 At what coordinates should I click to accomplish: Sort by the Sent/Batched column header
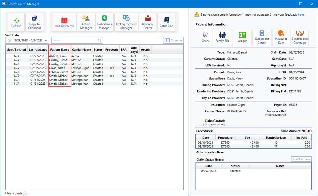(x=16, y=50)
